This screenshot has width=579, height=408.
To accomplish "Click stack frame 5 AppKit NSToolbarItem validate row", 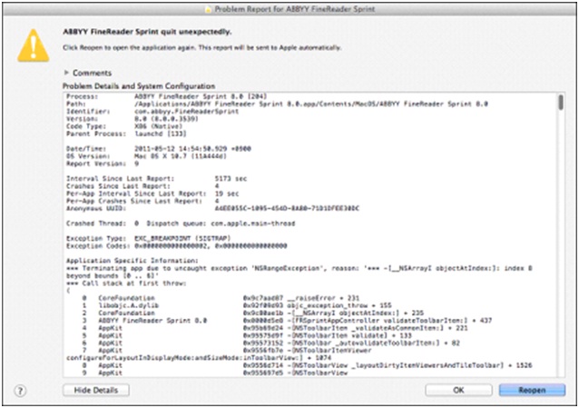I will [x=247, y=335].
